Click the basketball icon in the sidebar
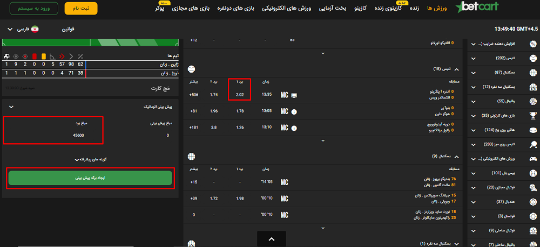 [x=533, y=73]
